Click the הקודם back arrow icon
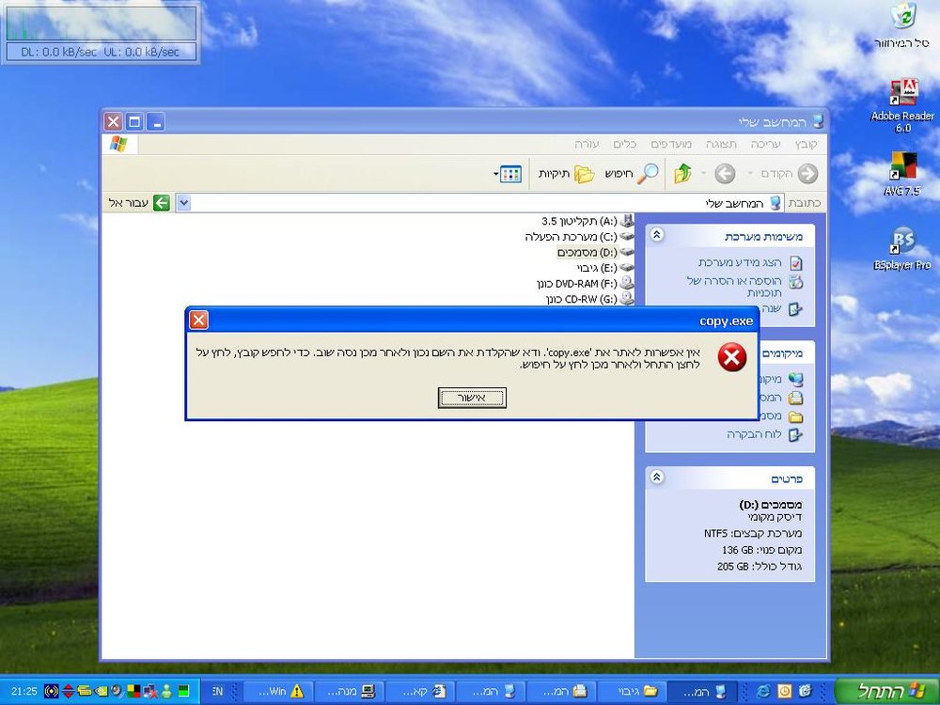Image resolution: width=940 pixels, height=705 pixels. (x=807, y=174)
